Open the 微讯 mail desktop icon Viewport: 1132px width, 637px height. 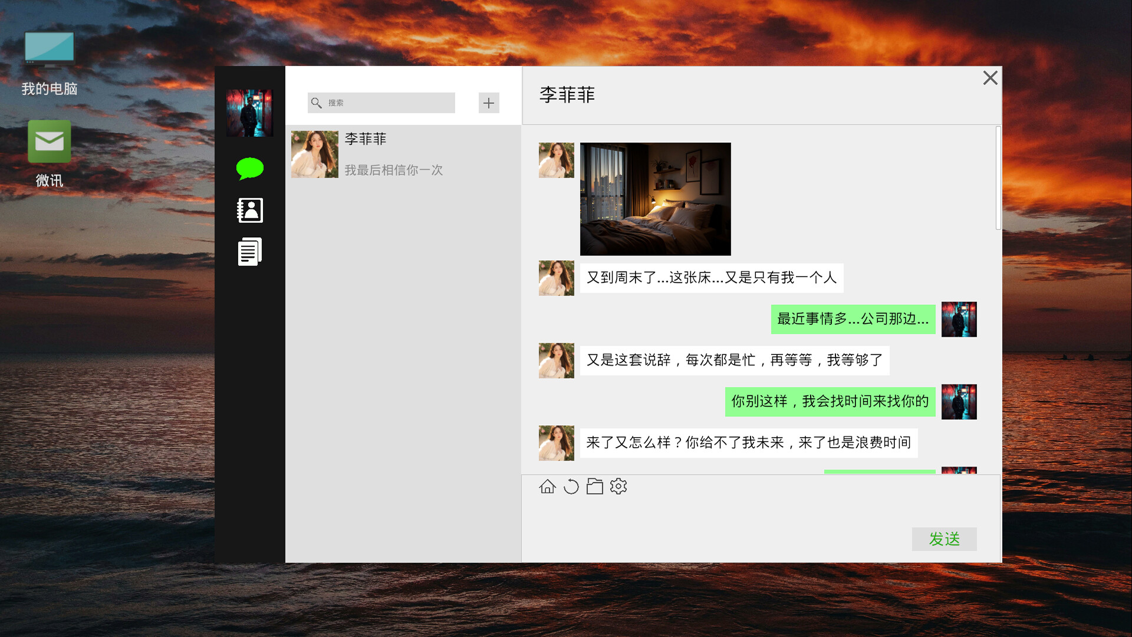(x=50, y=153)
